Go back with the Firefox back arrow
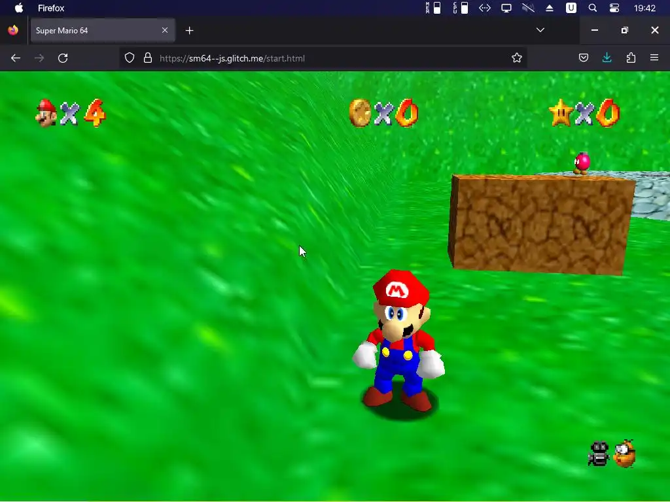670x502 pixels. pos(16,58)
